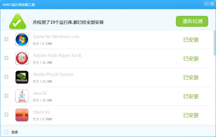Minimize the 运行库检测工具 window
The width and height of the screenshot is (216, 137).
207,4
